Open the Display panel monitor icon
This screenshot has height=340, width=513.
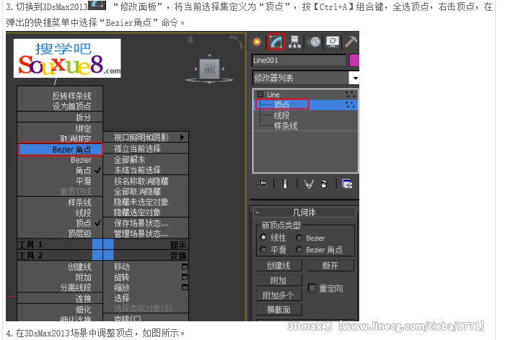pyautogui.click(x=333, y=42)
